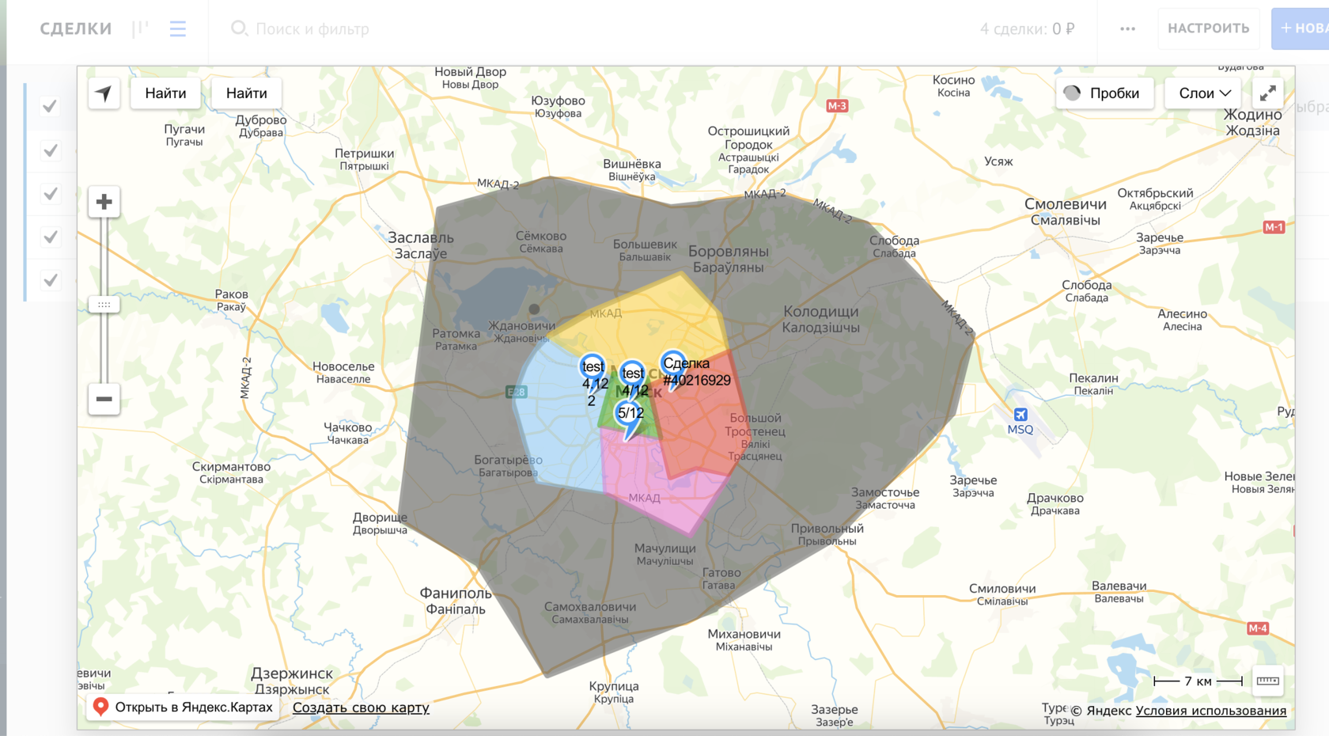Click Открыть в Яндекс.Картах button

pos(183,707)
